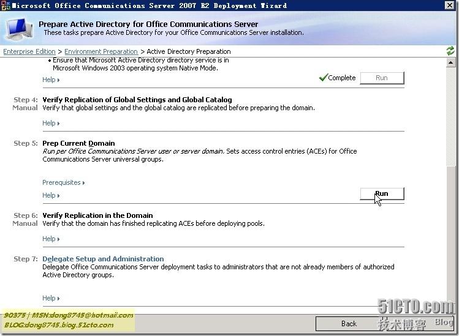Expand Help under the Native Mode note
This screenshot has width=459, height=336.
coord(51,80)
